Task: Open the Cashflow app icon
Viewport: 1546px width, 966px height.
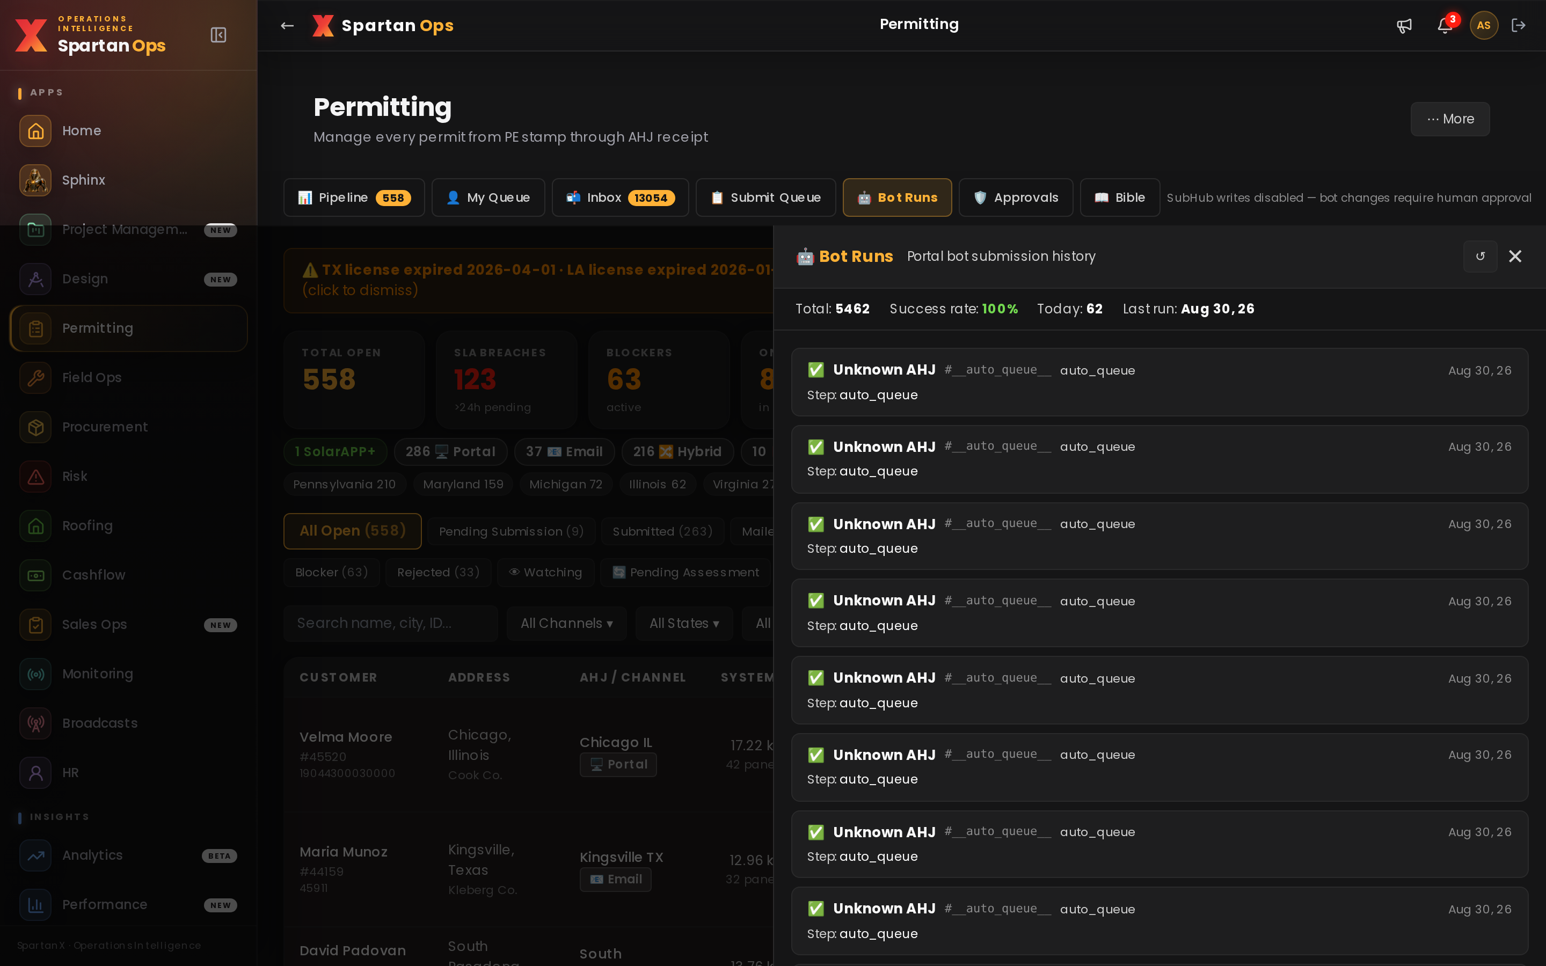Action: [35, 575]
